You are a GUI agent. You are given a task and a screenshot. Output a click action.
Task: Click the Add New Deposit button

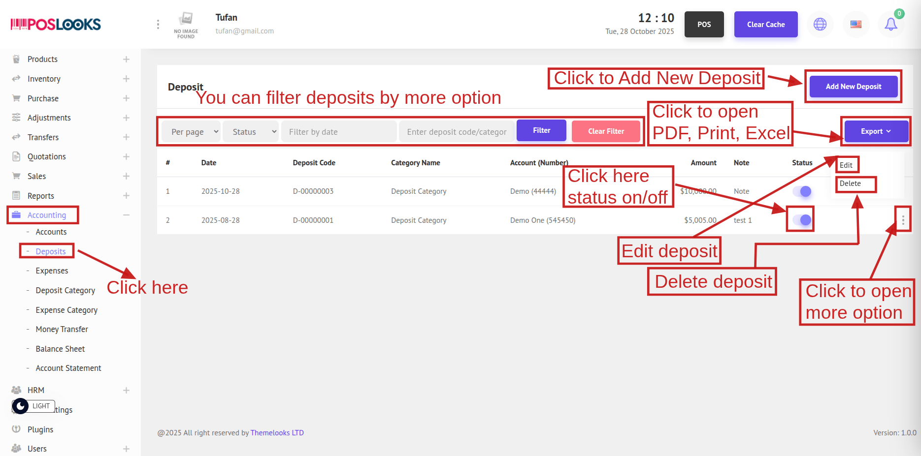[853, 87]
